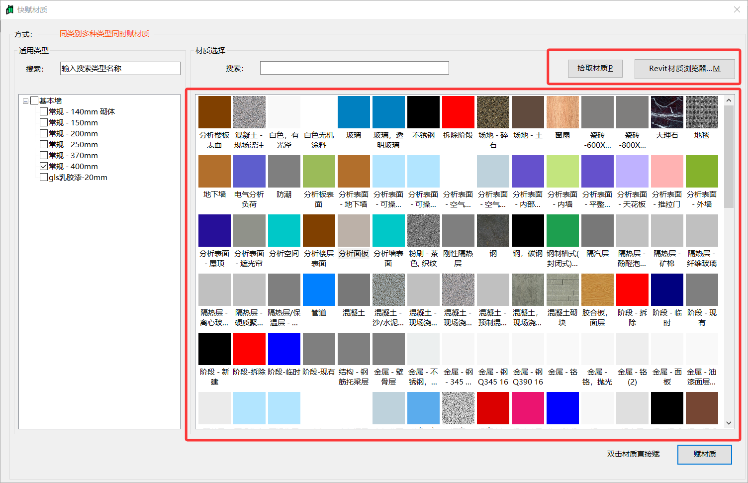Select the 粉刷 - 茶色, 织纹 swatch
748x483 pixels.
point(423,231)
